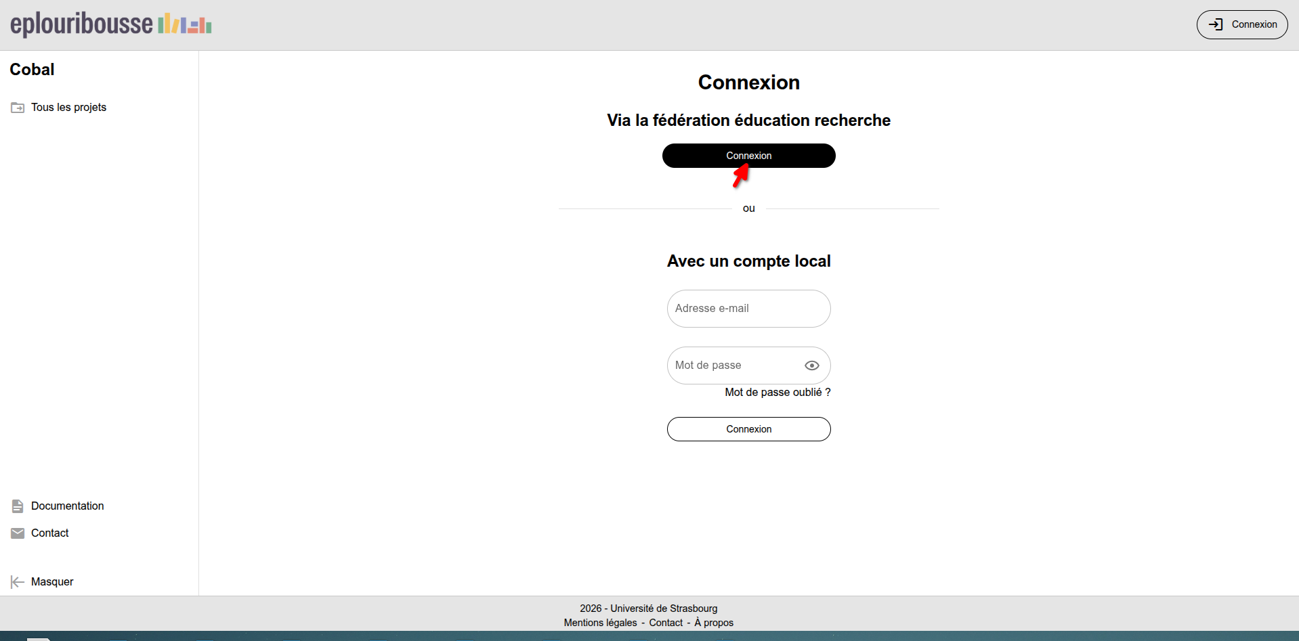Click the colored bars eplouribousse logo

185,25
